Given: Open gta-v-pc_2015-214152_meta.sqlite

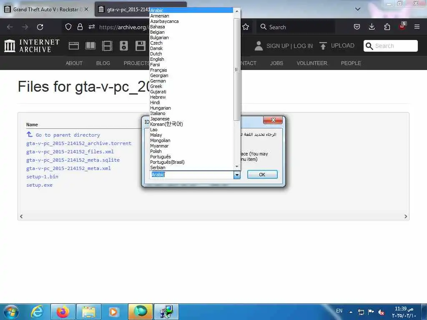Looking at the screenshot, I should pos(73,160).
